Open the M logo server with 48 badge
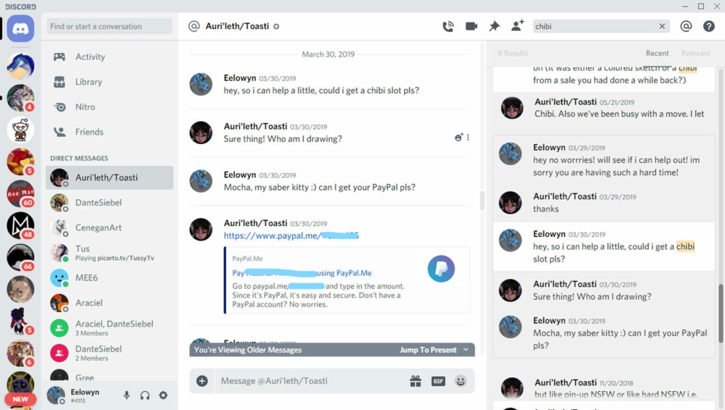The width and height of the screenshot is (725, 410). pos(20,225)
